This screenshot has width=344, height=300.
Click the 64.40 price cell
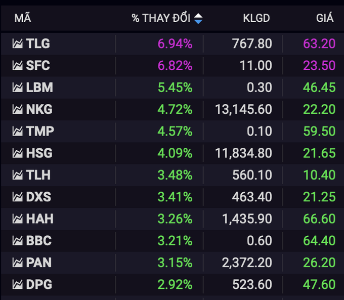coord(319,240)
